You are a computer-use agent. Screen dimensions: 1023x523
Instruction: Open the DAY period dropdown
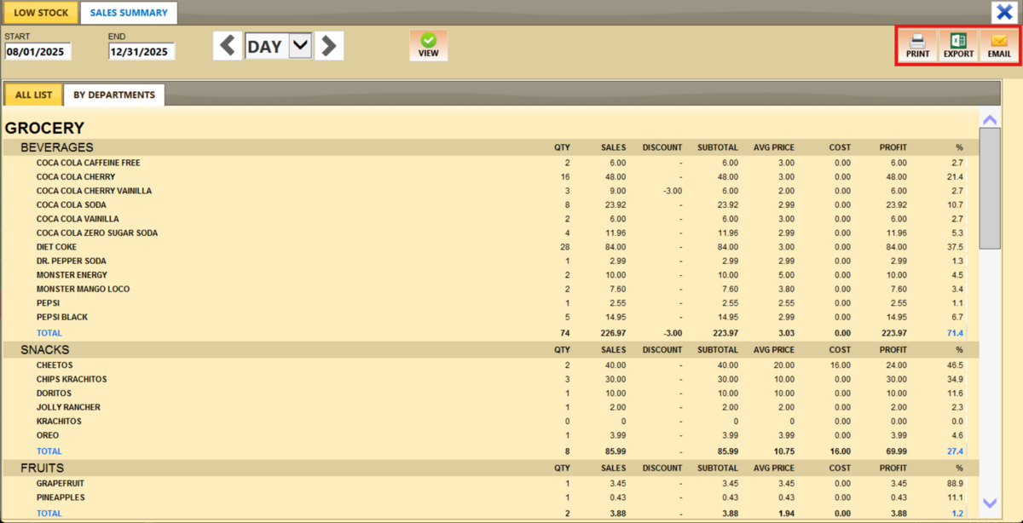pos(300,46)
